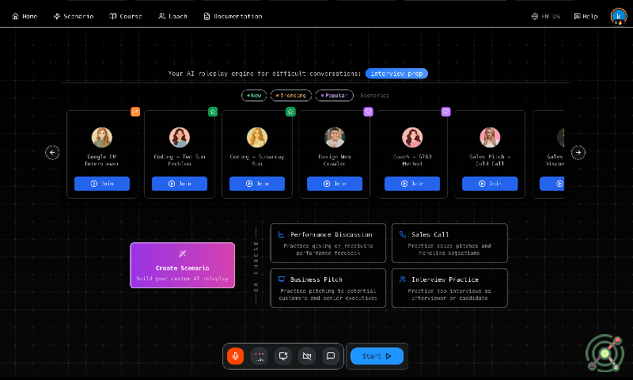The image size is (633, 380).
Task: Select the Trending filter chip
Action: click(291, 95)
